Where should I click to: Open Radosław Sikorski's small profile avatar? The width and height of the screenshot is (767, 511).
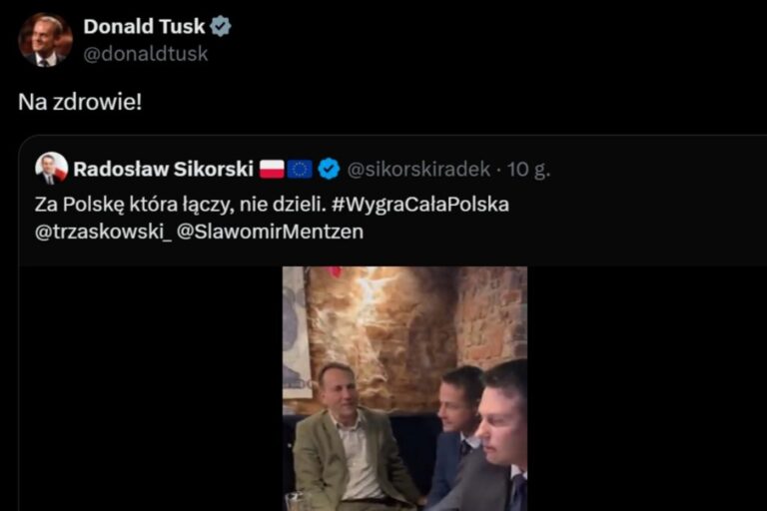click(51, 168)
